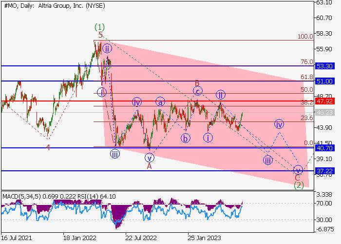Select the blue 53.30 price level tag
341x244 pixels.
(325, 66)
